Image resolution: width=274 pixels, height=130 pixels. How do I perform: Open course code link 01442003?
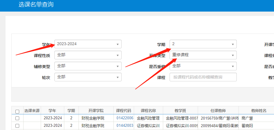tap(125, 126)
